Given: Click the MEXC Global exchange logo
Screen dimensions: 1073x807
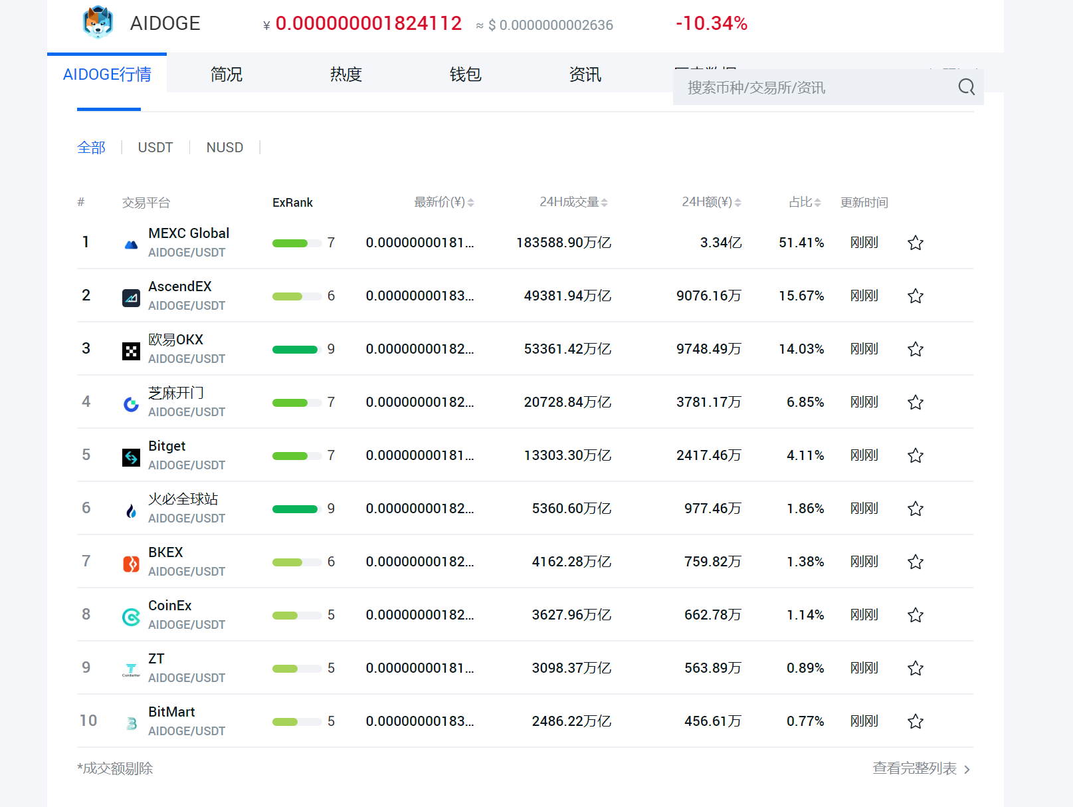Looking at the screenshot, I should pyautogui.click(x=131, y=244).
